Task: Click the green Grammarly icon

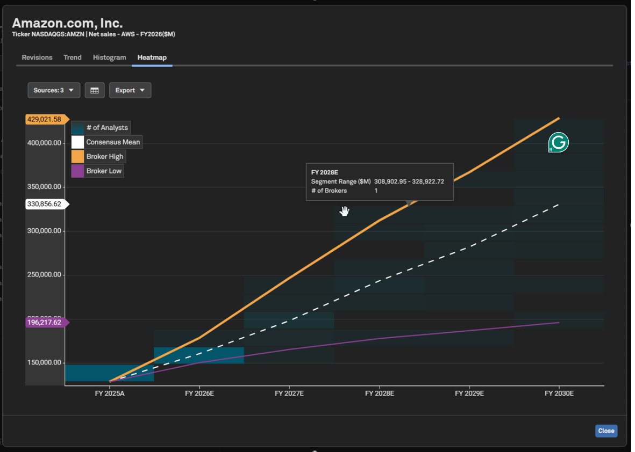Action: tap(559, 143)
